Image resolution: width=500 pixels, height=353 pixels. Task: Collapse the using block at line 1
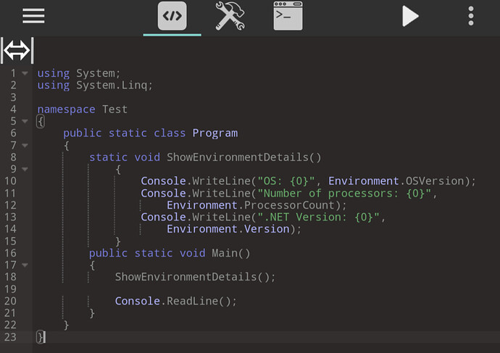tap(25, 73)
